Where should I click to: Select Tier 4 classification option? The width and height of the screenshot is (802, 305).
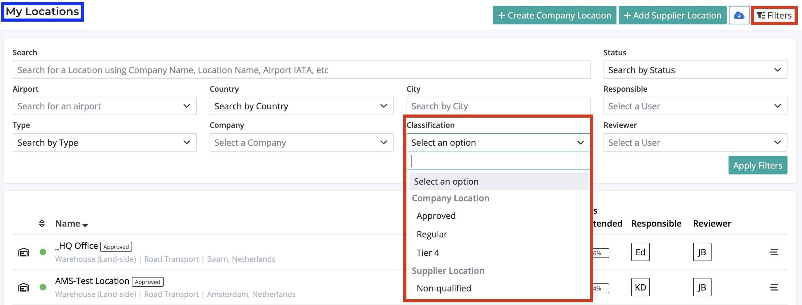pyautogui.click(x=428, y=253)
